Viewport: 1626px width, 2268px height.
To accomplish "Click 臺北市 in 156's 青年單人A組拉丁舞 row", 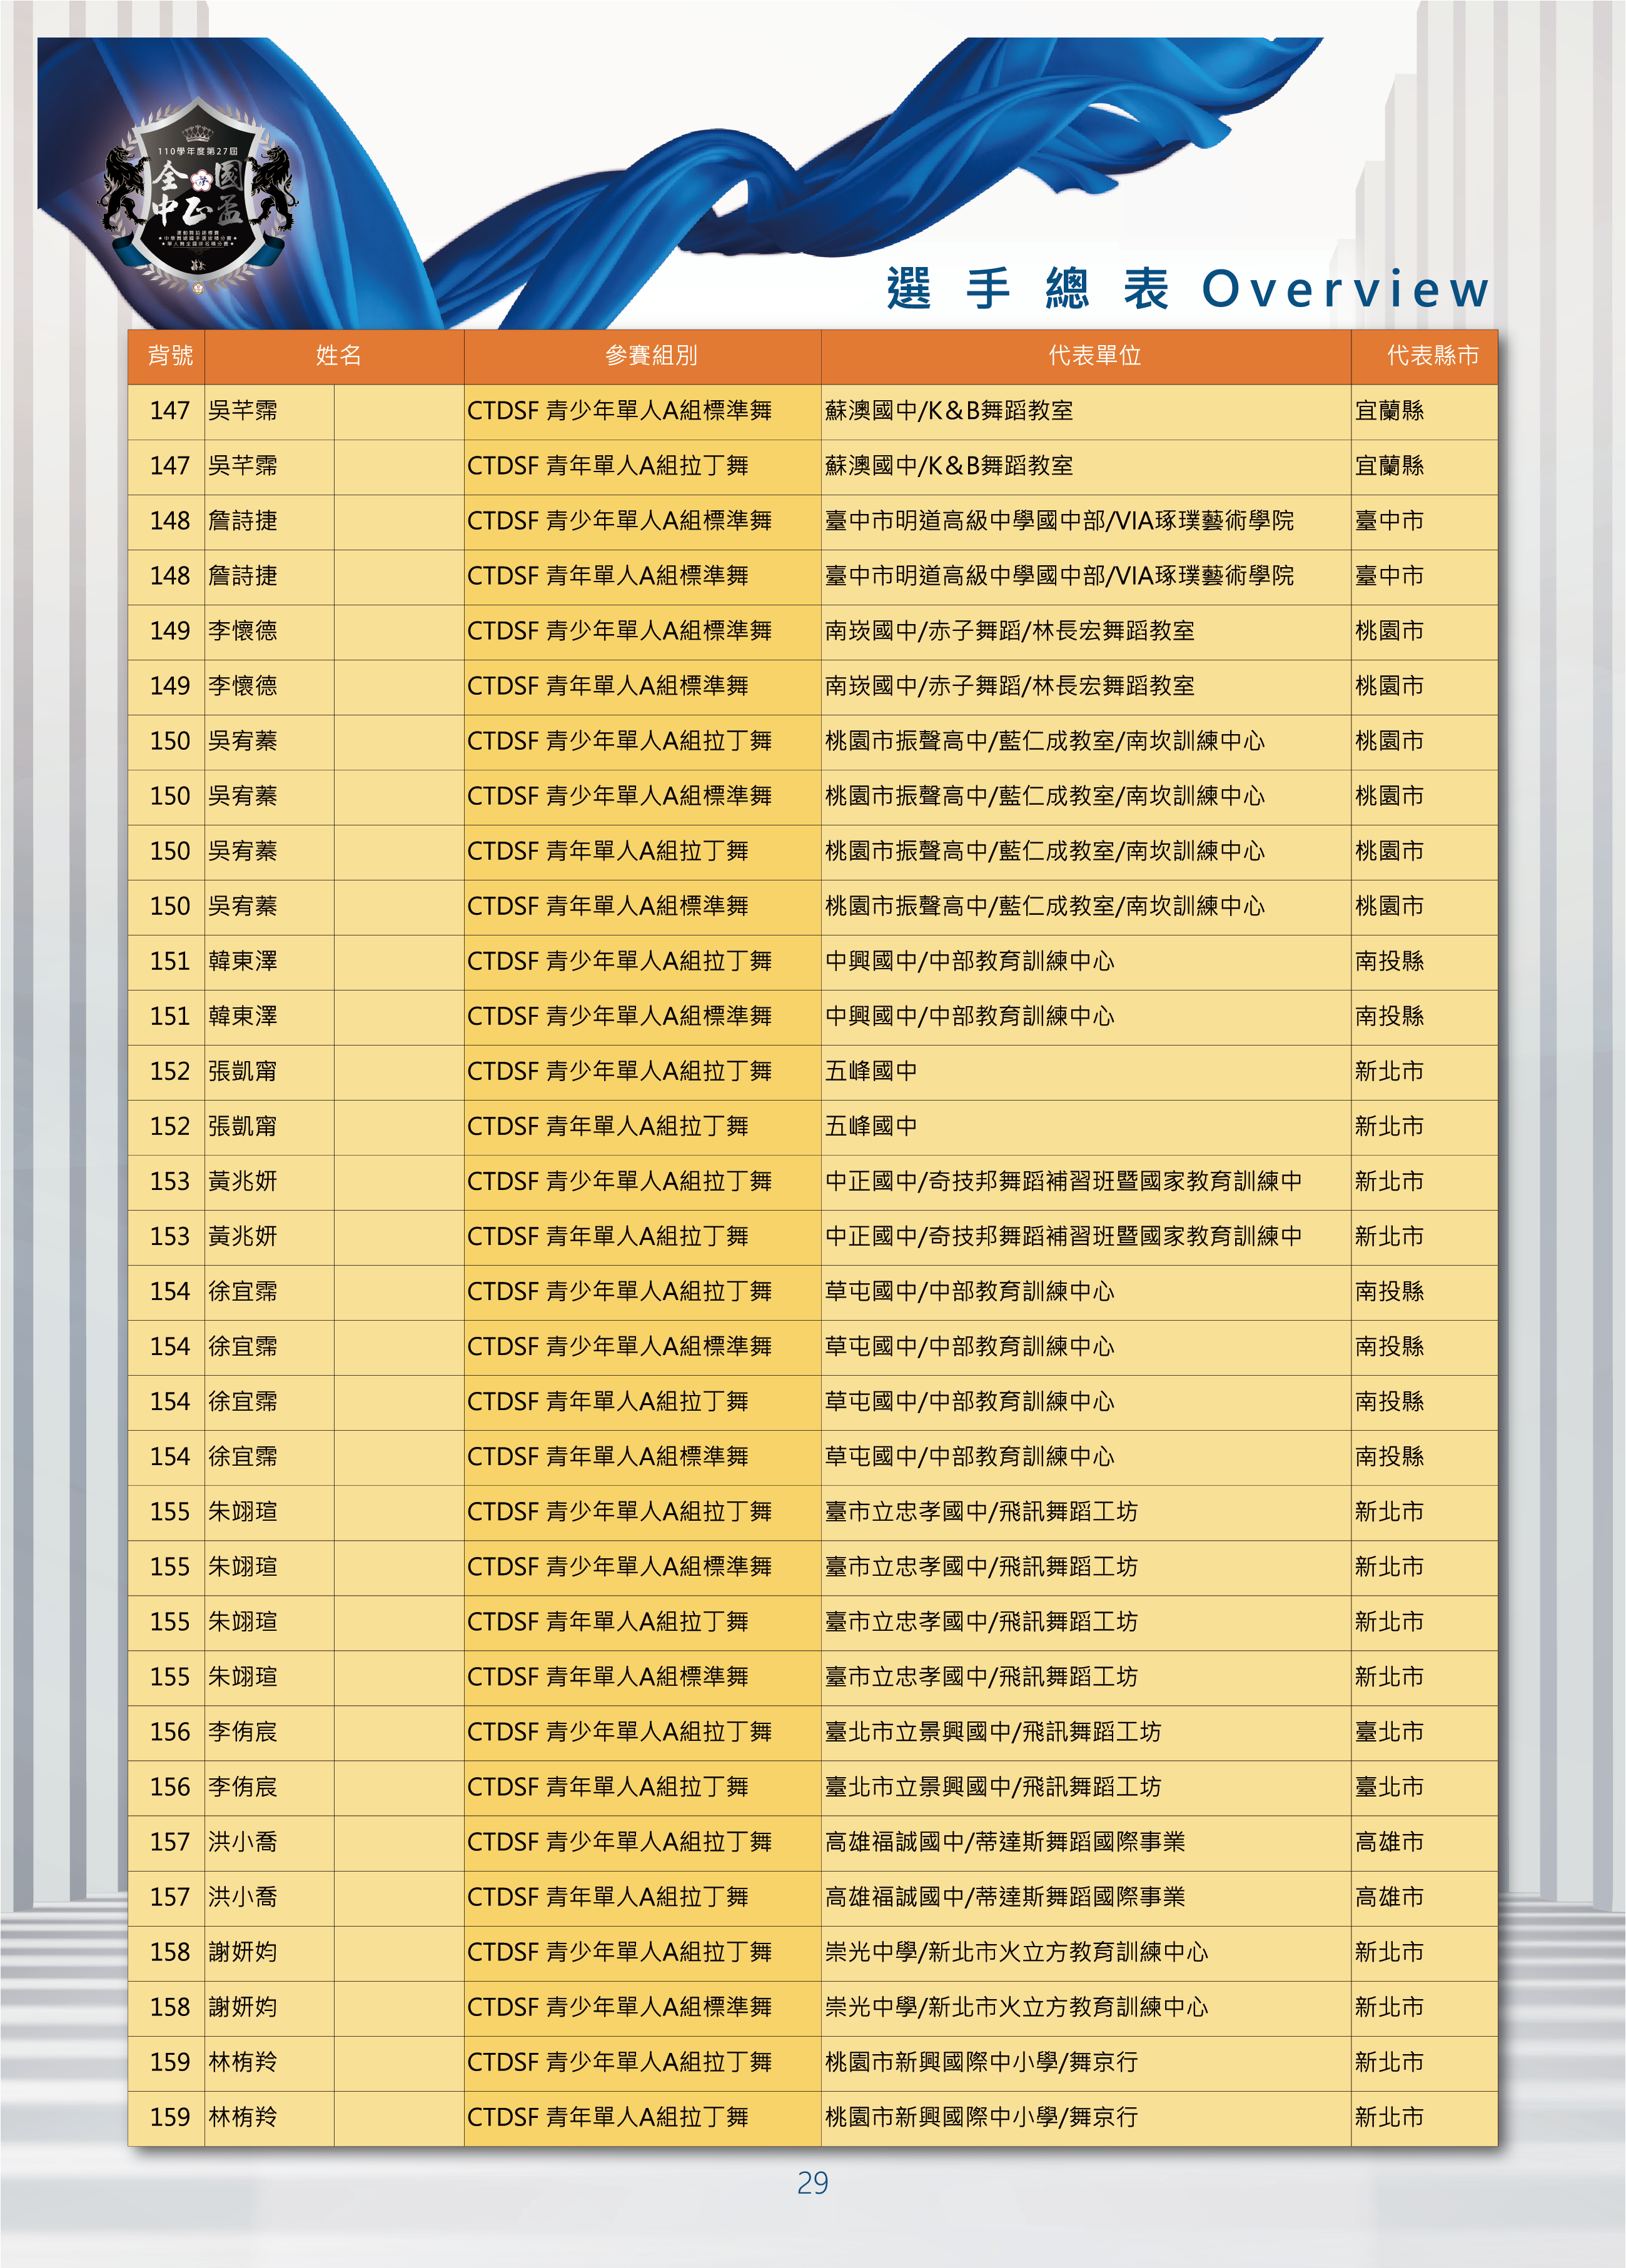I will [1389, 1786].
